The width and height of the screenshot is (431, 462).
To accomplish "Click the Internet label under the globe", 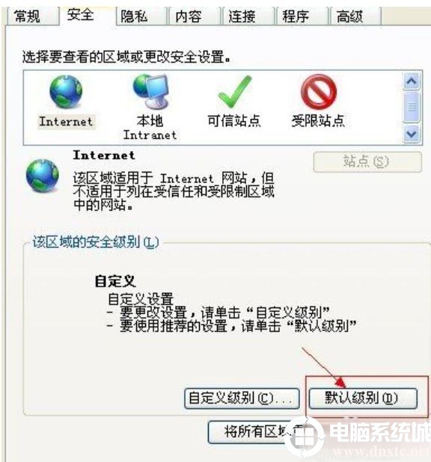I will 66,121.
